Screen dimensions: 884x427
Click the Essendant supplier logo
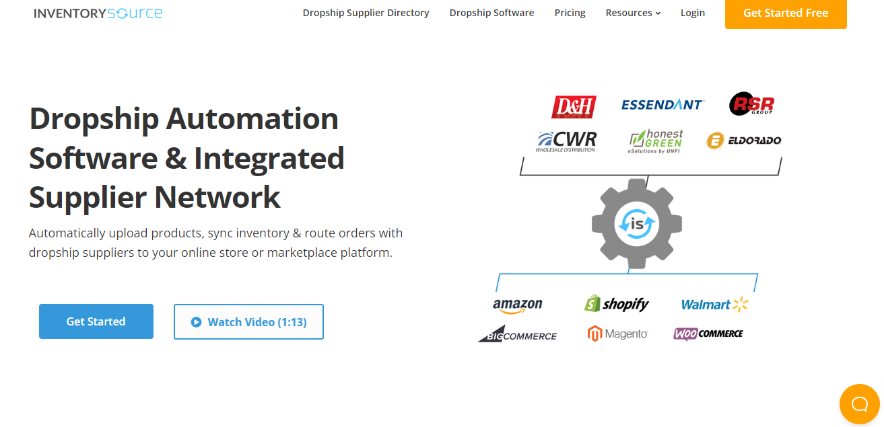click(662, 105)
